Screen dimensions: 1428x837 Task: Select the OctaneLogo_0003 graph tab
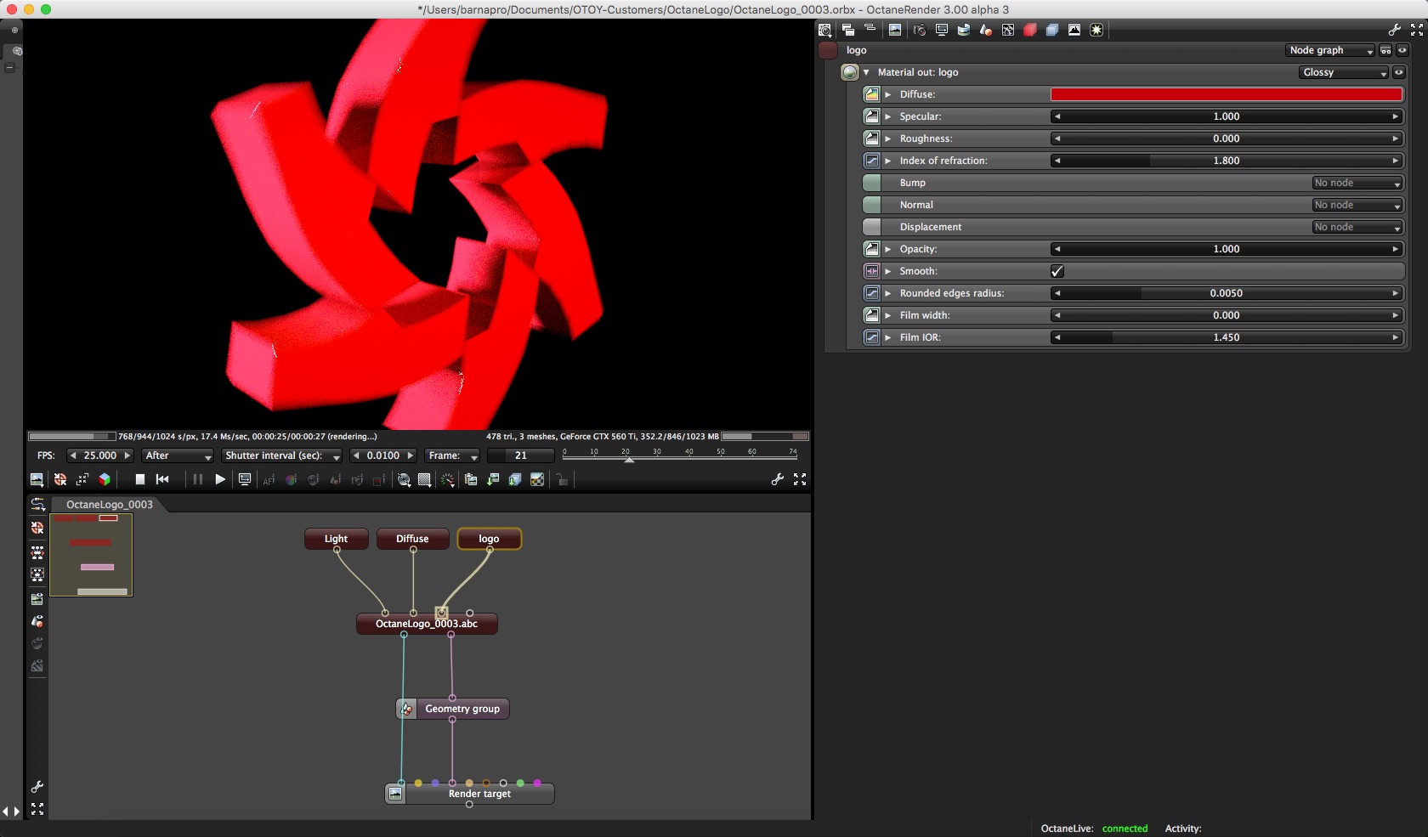click(110, 504)
